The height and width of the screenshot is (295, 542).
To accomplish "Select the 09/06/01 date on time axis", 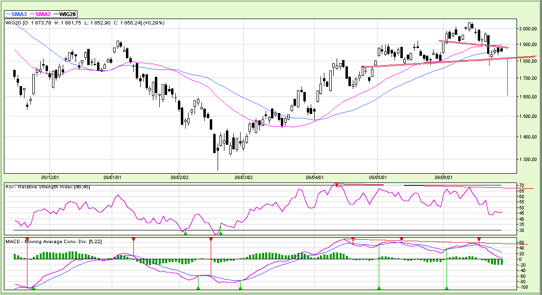I will pyautogui.click(x=443, y=178).
